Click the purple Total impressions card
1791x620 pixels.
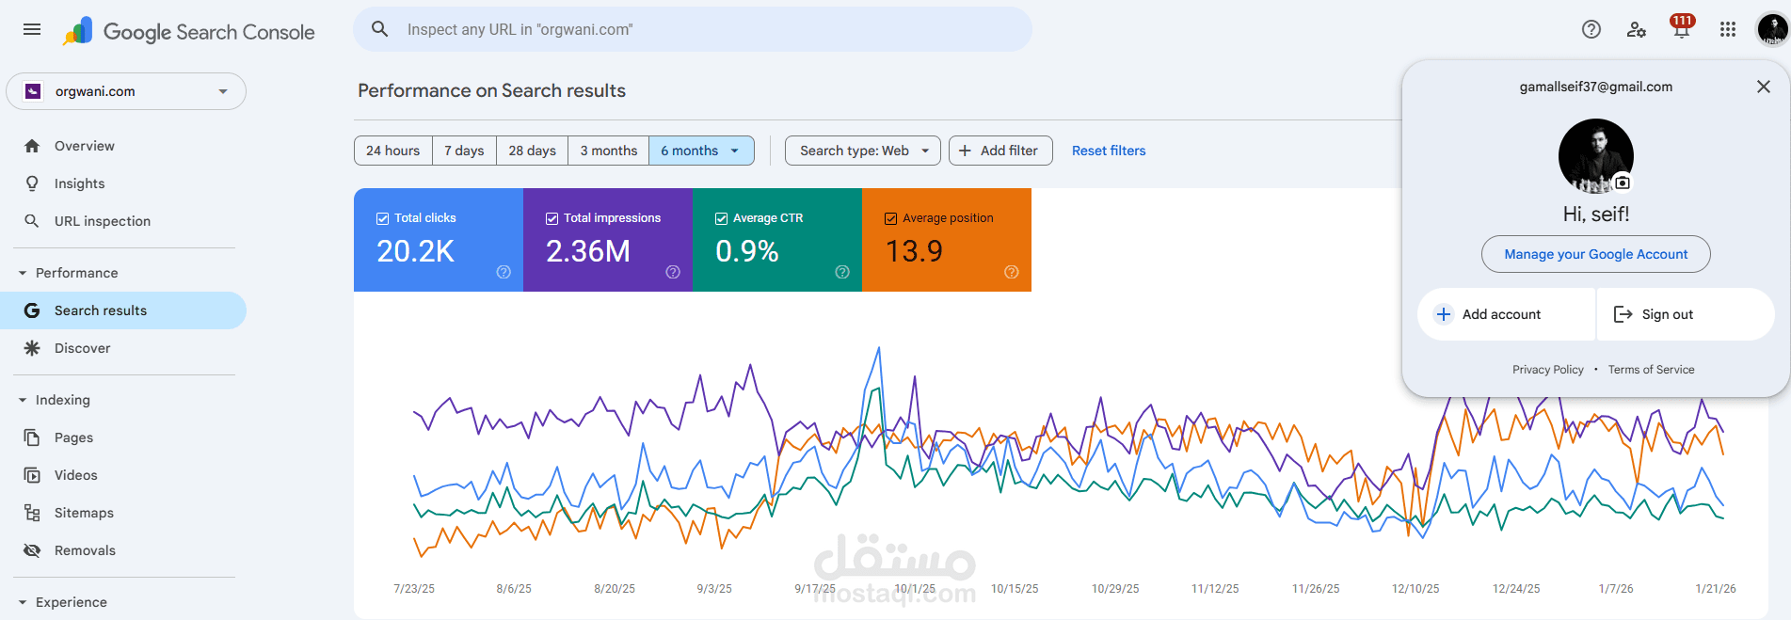(608, 240)
